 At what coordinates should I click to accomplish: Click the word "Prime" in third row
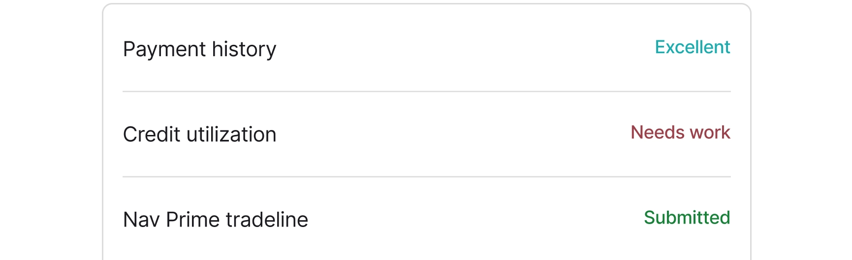coord(193,220)
